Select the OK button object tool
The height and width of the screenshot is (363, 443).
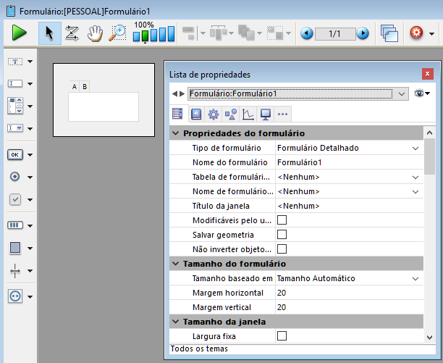coord(15,154)
